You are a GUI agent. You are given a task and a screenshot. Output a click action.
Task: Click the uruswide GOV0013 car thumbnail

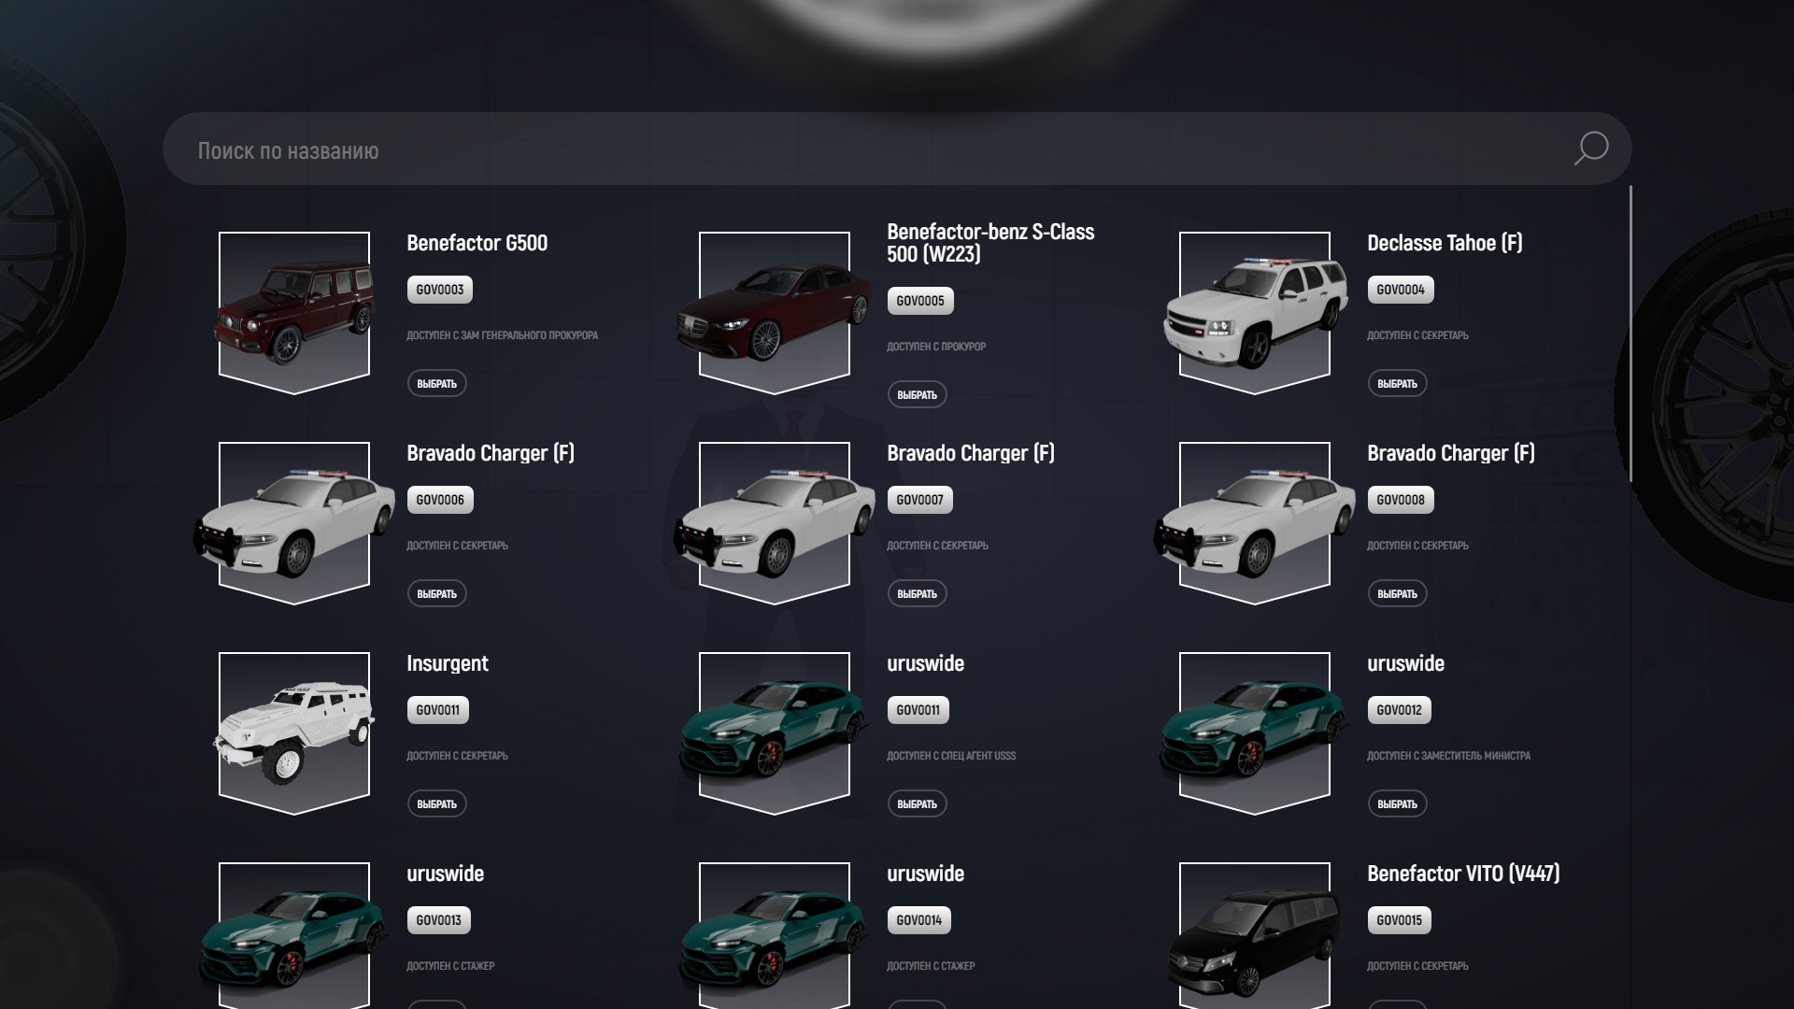click(294, 935)
